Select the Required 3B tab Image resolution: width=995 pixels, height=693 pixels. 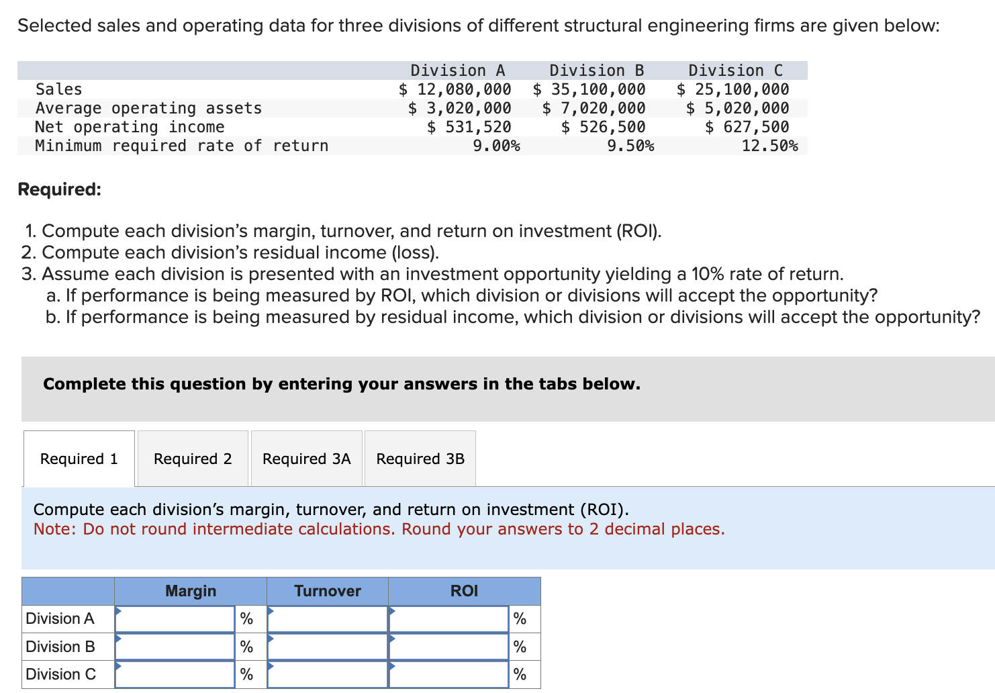420,458
